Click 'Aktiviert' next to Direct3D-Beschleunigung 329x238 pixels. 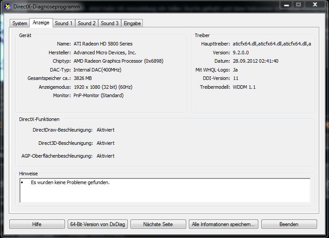106,143
